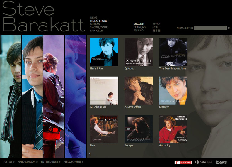Viewport: 232px width, 167px height.
Task: Open the Here I Am album cover
Action: [104, 52]
